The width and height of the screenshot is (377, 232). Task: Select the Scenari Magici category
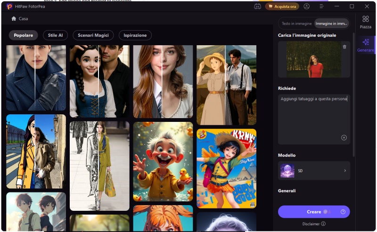[93, 35]
